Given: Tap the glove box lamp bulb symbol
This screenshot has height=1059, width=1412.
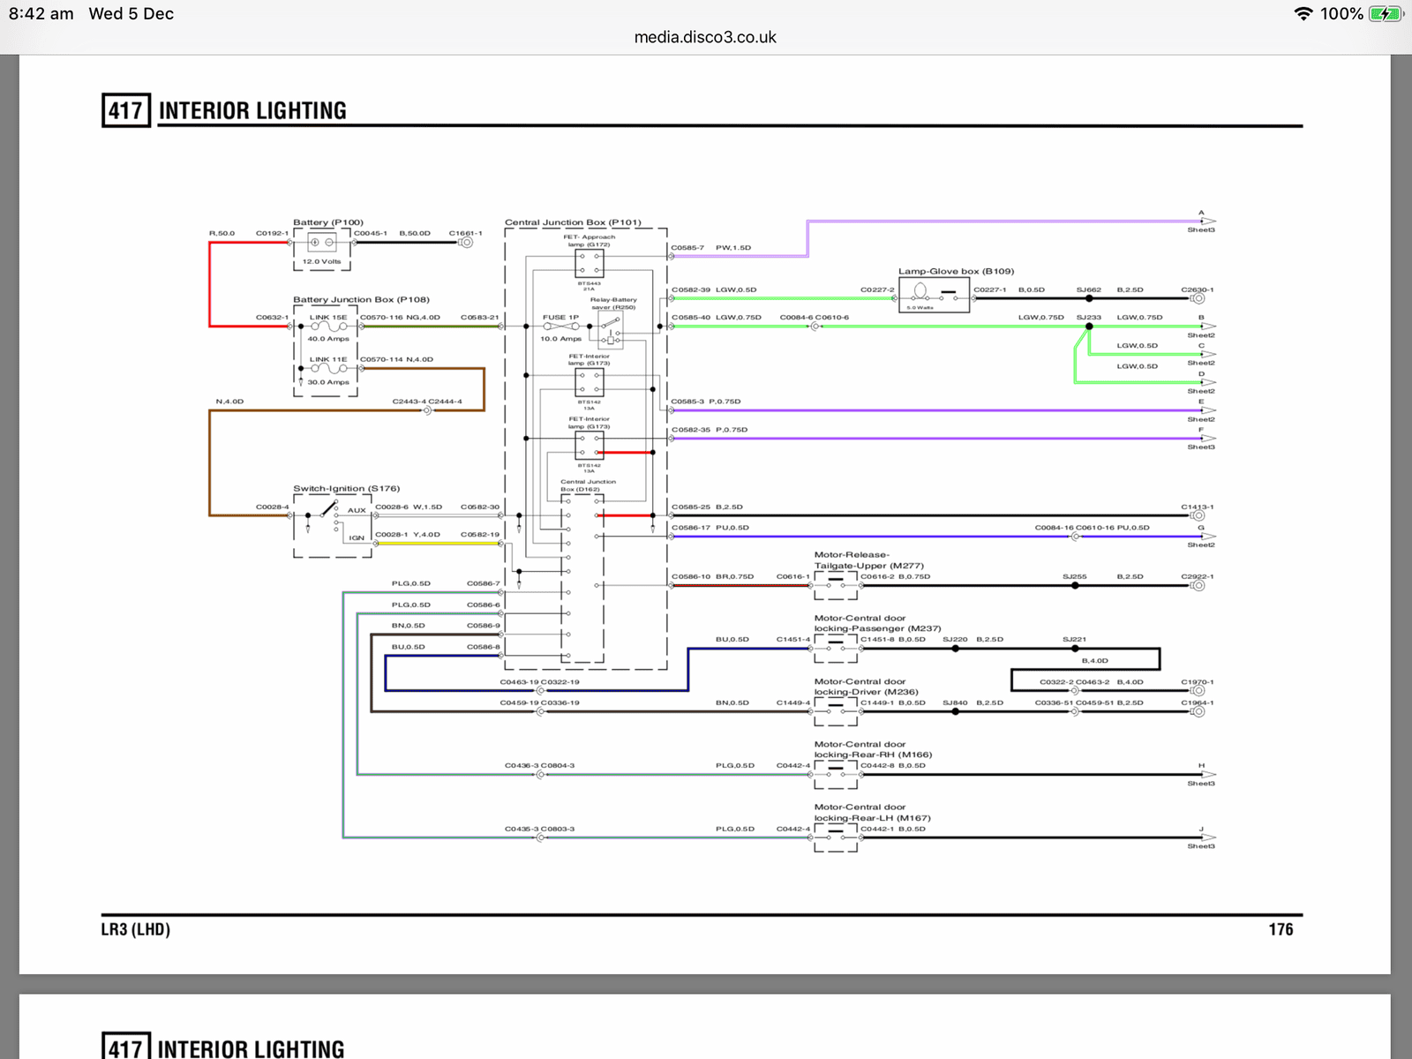Looking at the screenshot, I should (920, 291).
